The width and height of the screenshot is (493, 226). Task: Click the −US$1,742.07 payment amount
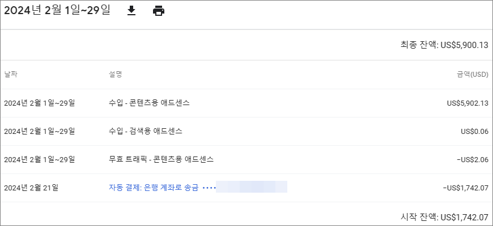point(465,188)
